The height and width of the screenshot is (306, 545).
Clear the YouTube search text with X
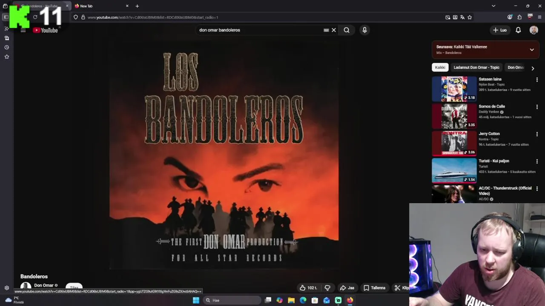coord(334,30)
